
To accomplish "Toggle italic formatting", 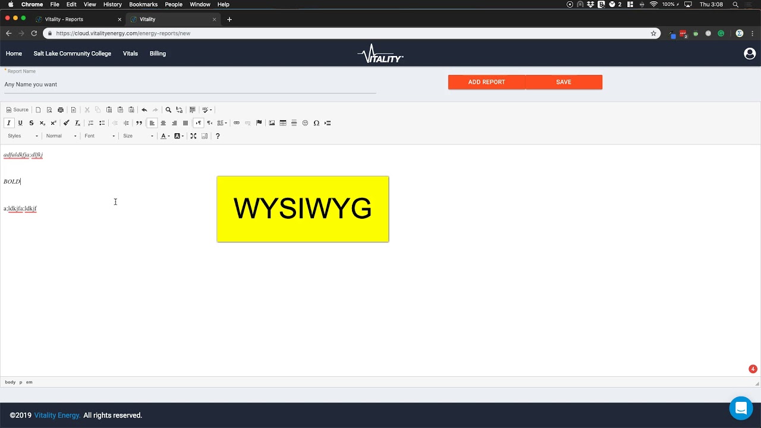I will pos(9,123).
